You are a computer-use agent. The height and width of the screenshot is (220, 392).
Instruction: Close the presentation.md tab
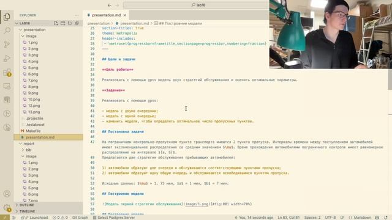[125, 15]
